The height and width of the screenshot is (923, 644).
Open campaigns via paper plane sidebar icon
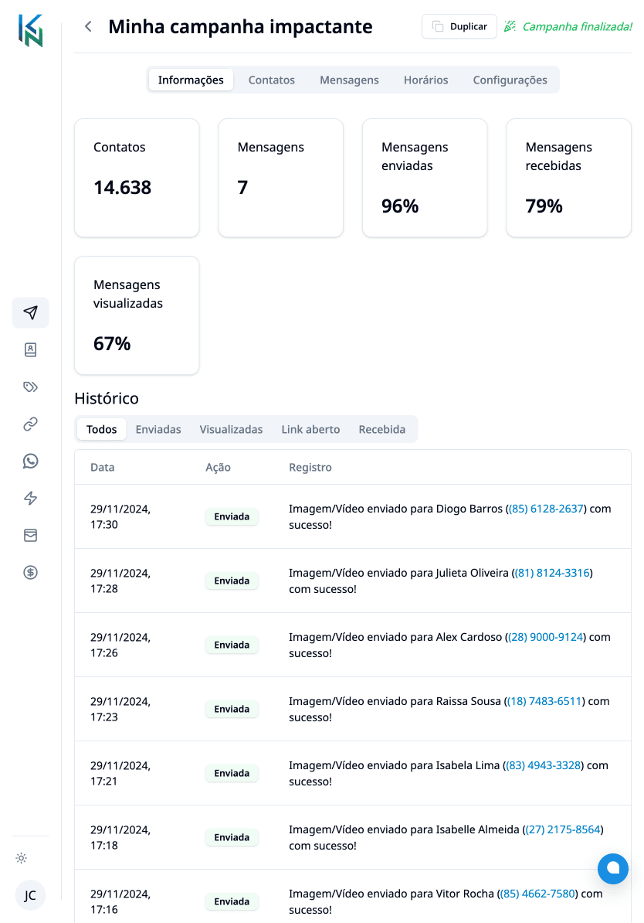pyautogui.click(x=31, y=312)
